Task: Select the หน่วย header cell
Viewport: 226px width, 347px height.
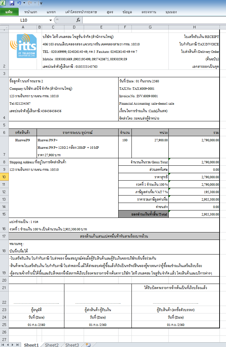Action: click(x=150, y=132)
